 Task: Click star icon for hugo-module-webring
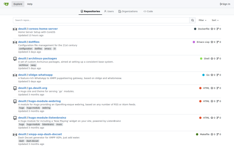pyautogui.click(x=212, y=101)
